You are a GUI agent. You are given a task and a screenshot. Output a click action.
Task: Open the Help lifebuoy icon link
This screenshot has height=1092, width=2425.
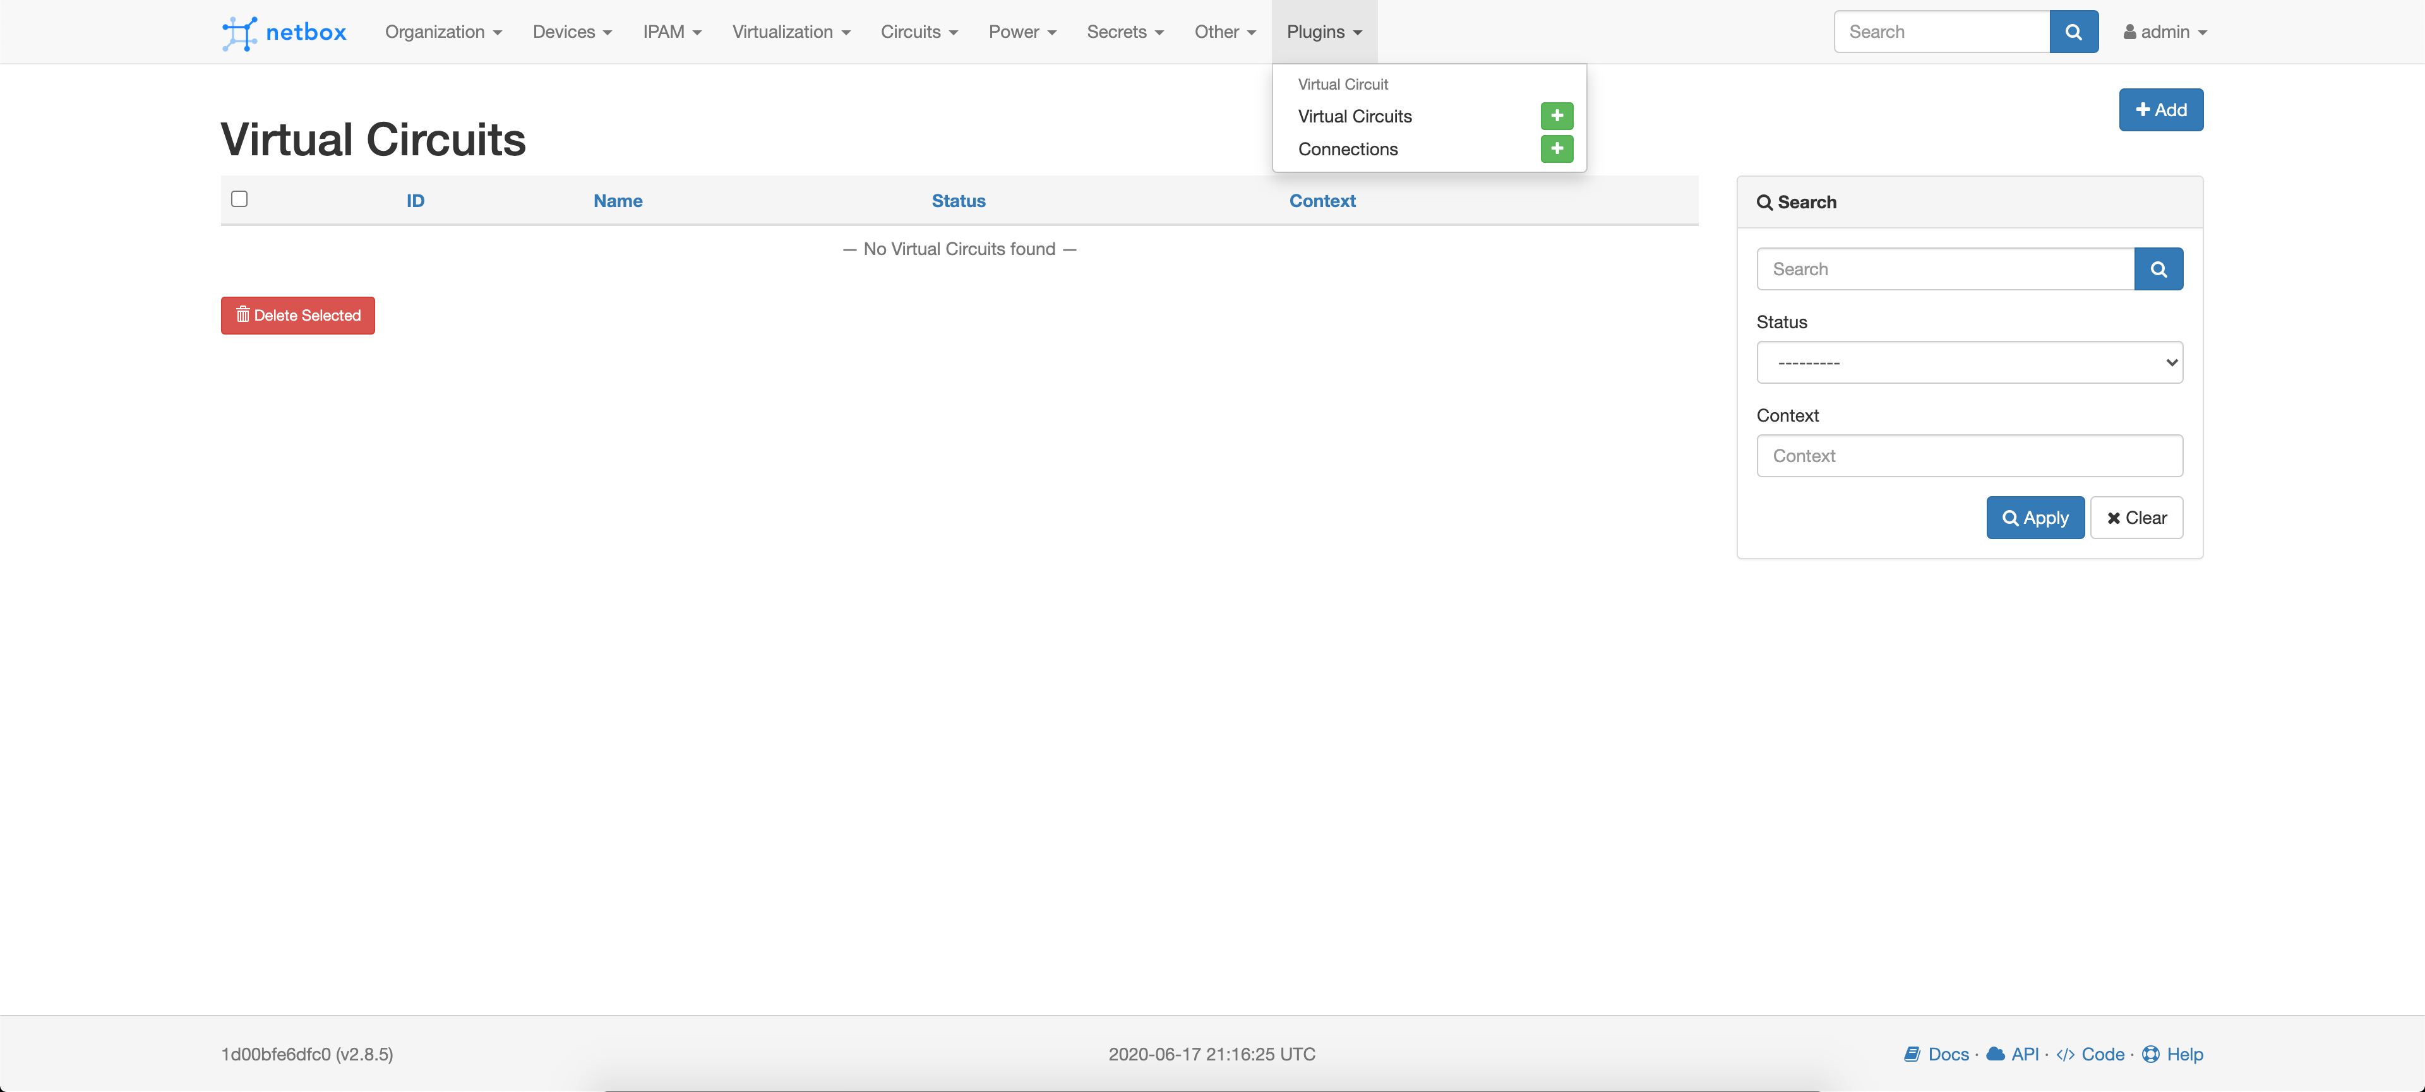[2150, 1053]
